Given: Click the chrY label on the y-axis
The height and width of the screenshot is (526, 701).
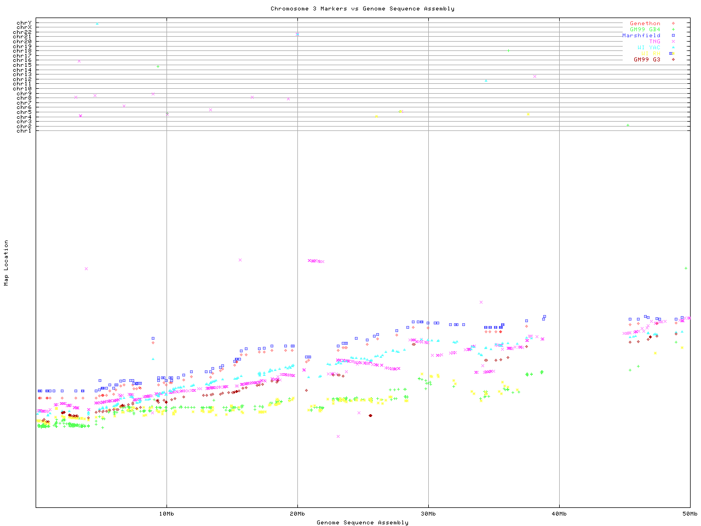Looking at the screenshot, I should point(24,22).
